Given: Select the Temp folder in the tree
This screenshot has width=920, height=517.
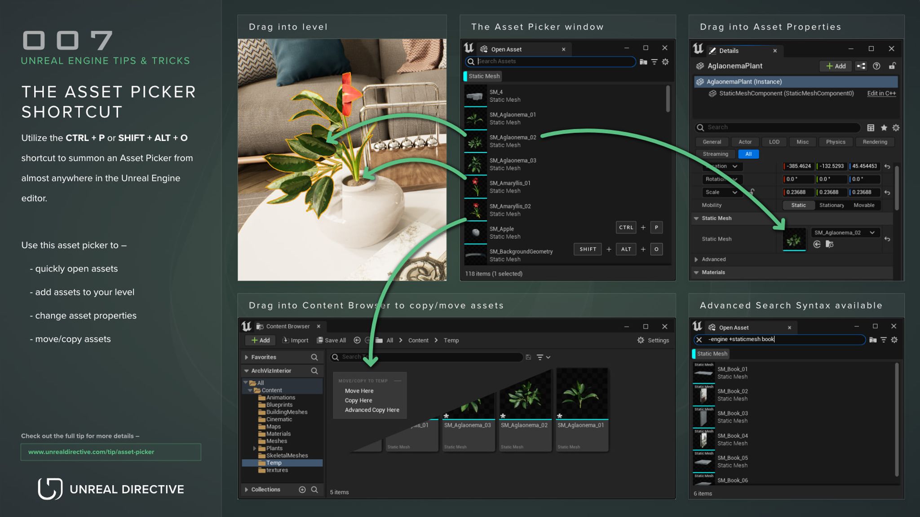Looking at the screenshot, I should (274, 463).
